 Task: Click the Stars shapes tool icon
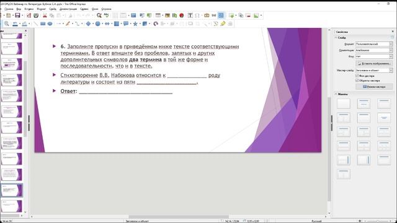(135, 24)
